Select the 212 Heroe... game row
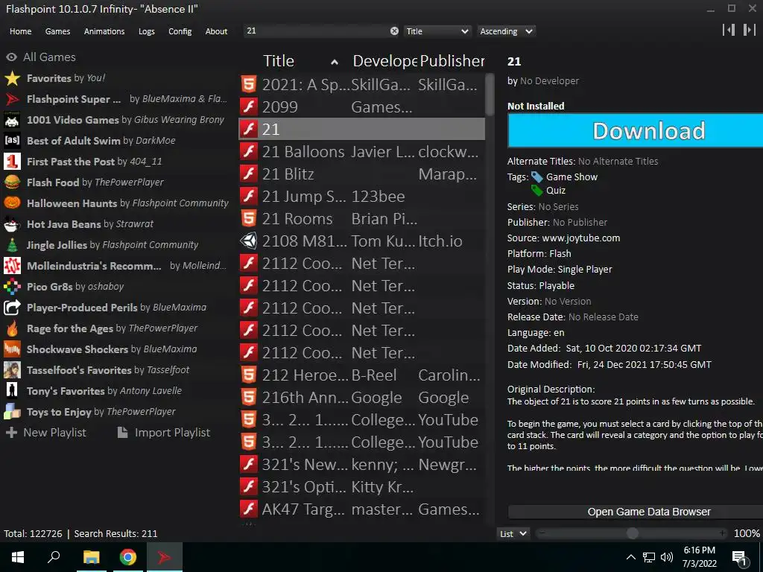Screen dimensions: 763x572 pos(361,375)
